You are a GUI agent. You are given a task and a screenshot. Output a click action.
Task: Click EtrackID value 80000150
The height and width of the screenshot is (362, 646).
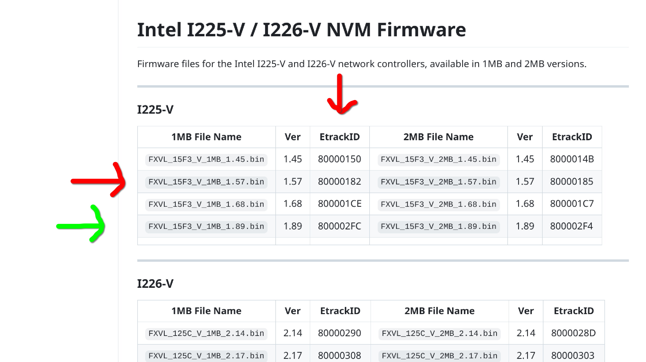coord(339,159)
